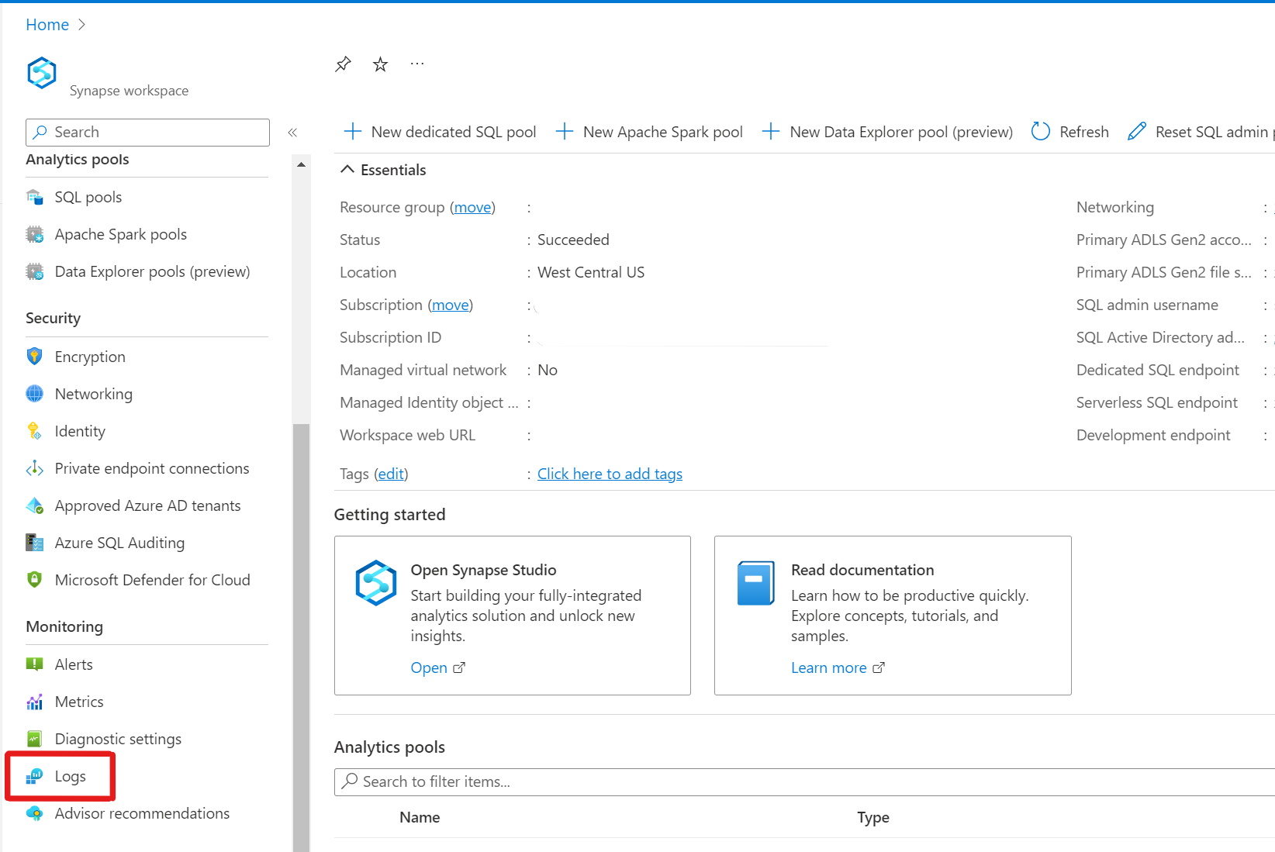The width and height of the screenshot is (1275, 852).
Task: Click the favorite star icon
Action: click(380, 64)
